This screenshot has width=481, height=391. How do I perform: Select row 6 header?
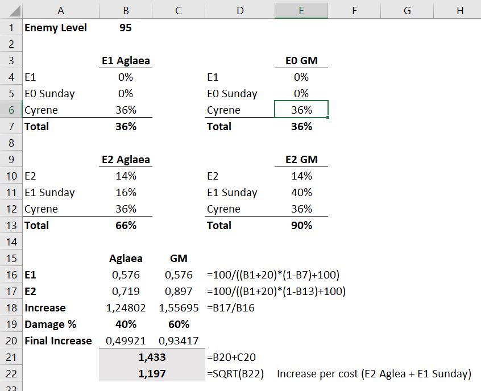point(11,110)
